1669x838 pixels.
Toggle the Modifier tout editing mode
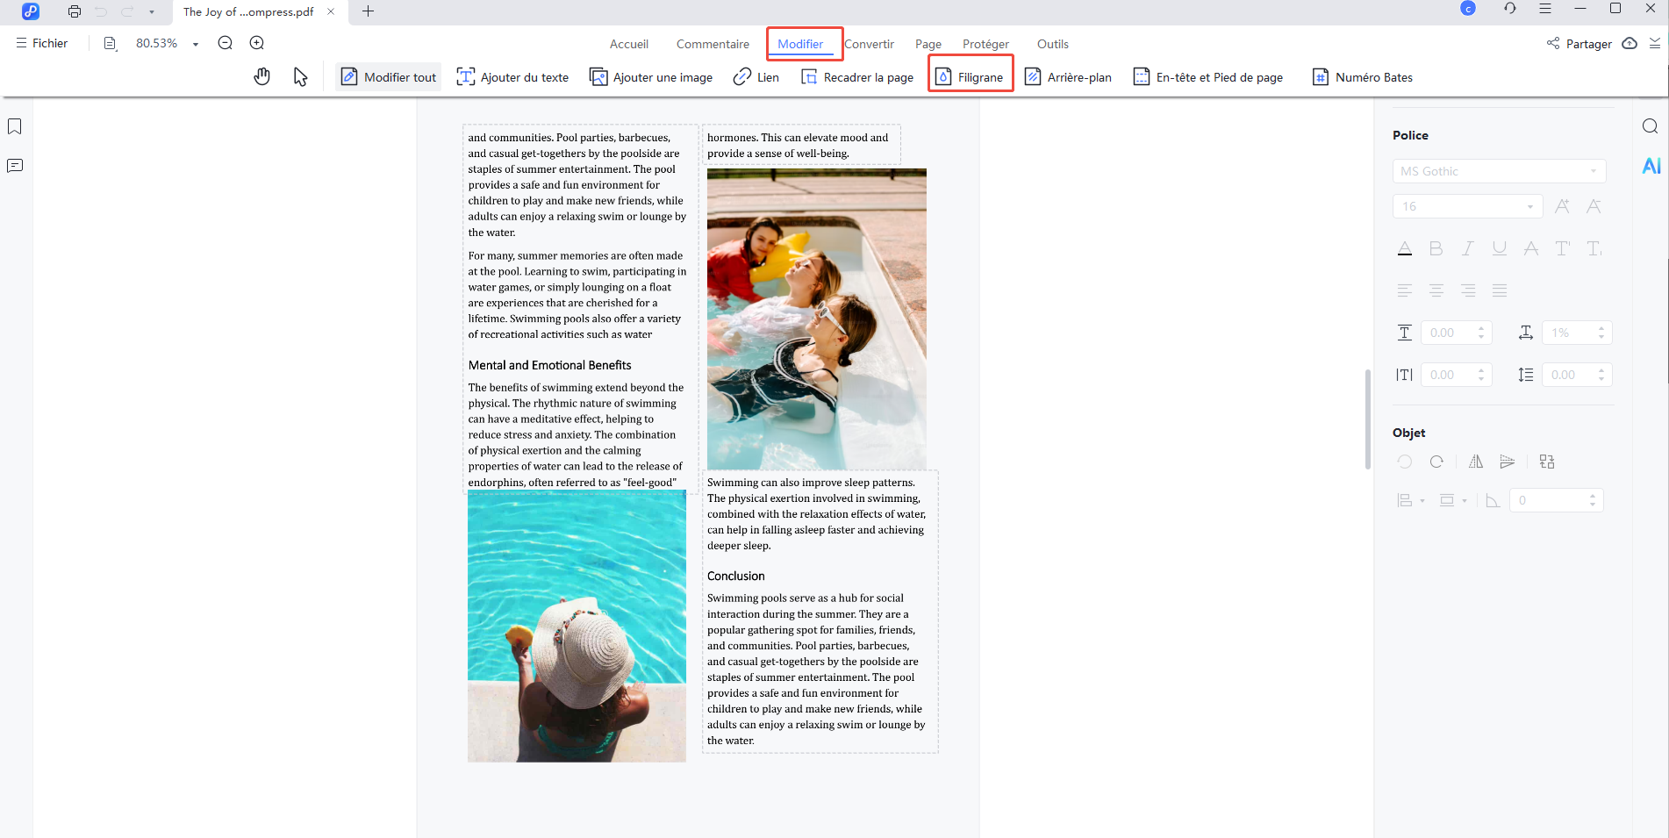click(388, 77)
